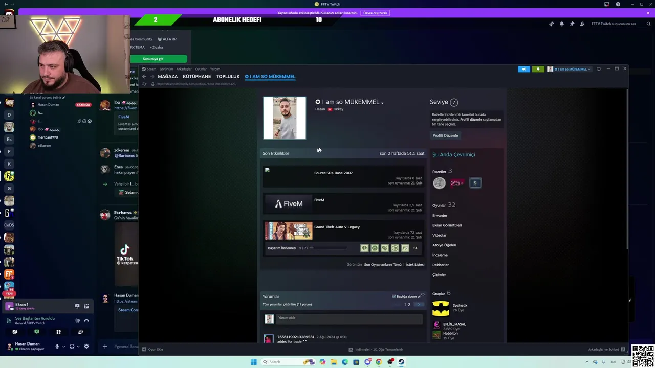Toggle Discord member list icon at top
Screen dimensions: 655x368
pos(582,24)
